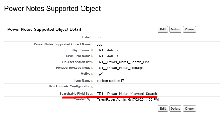Click the bottom Delete button
Image resolution: width=220 pixels, height=121 pixels.
pos(175,109)
